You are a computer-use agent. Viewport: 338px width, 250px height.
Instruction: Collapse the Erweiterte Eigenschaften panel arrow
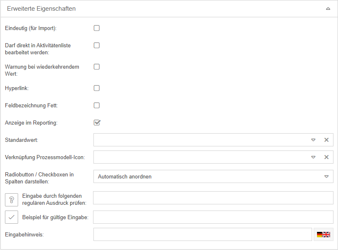328,9
